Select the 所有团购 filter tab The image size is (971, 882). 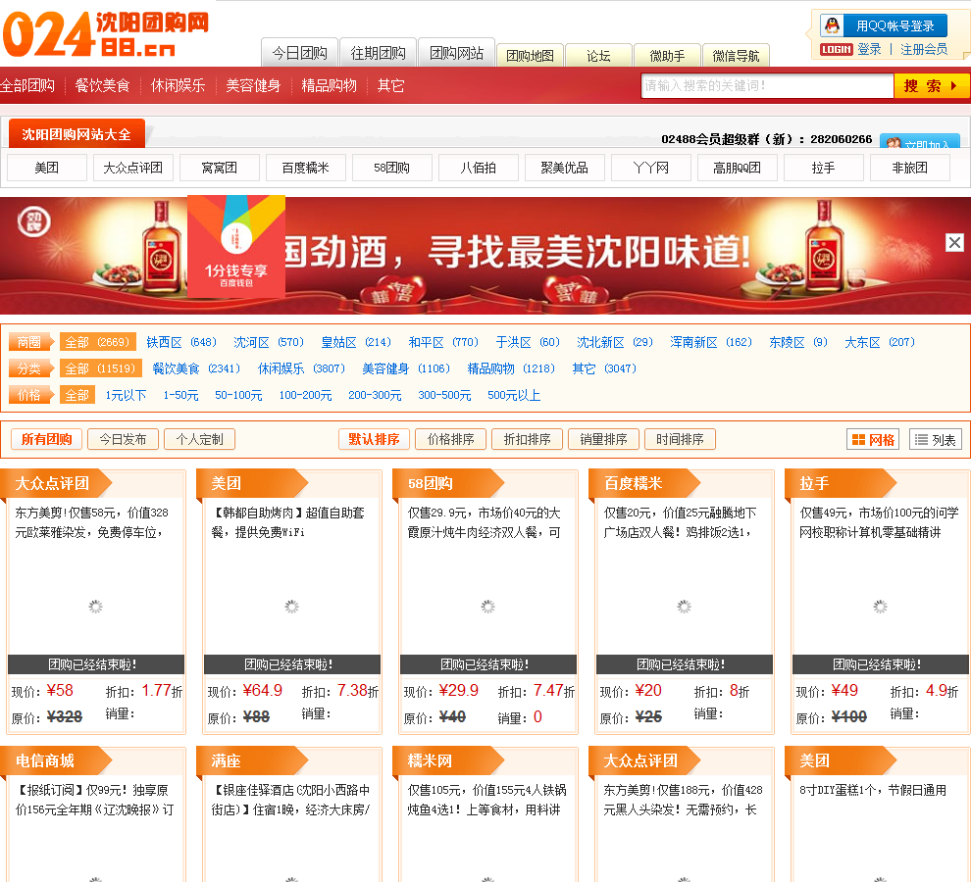click(x=46, y=439)
